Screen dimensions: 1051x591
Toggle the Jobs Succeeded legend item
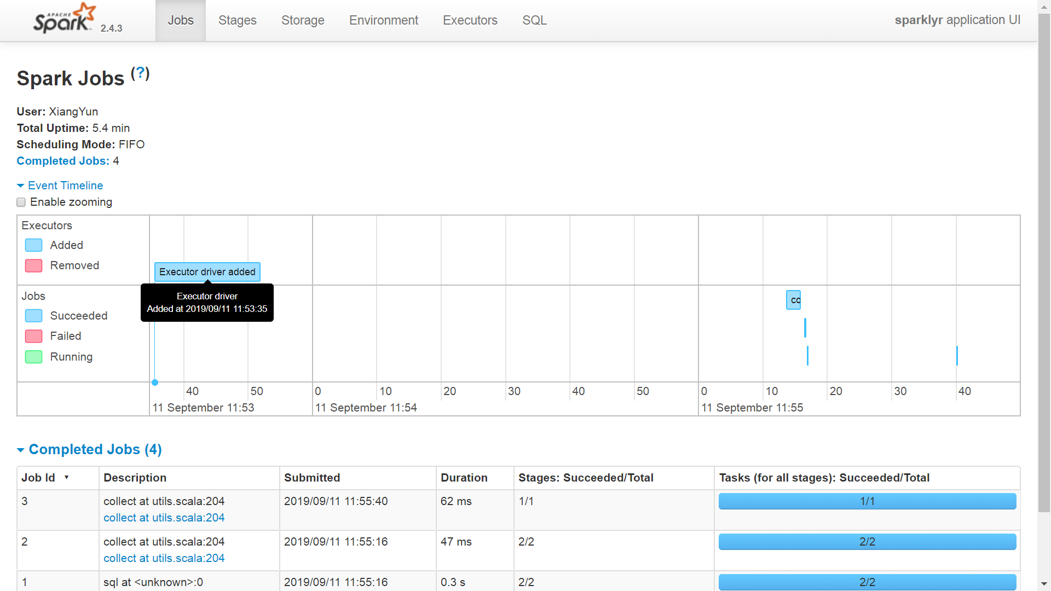65,316
